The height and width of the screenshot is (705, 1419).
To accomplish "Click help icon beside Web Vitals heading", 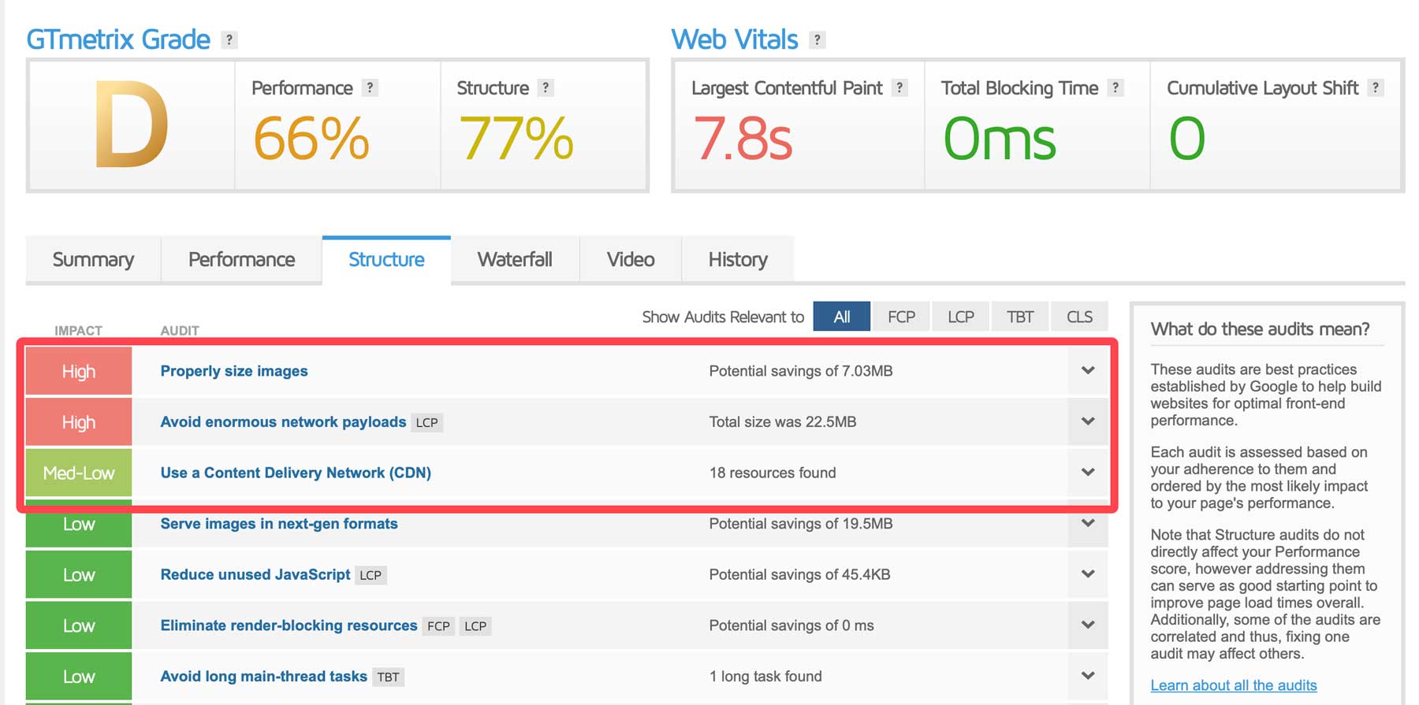I will (817, 39).
